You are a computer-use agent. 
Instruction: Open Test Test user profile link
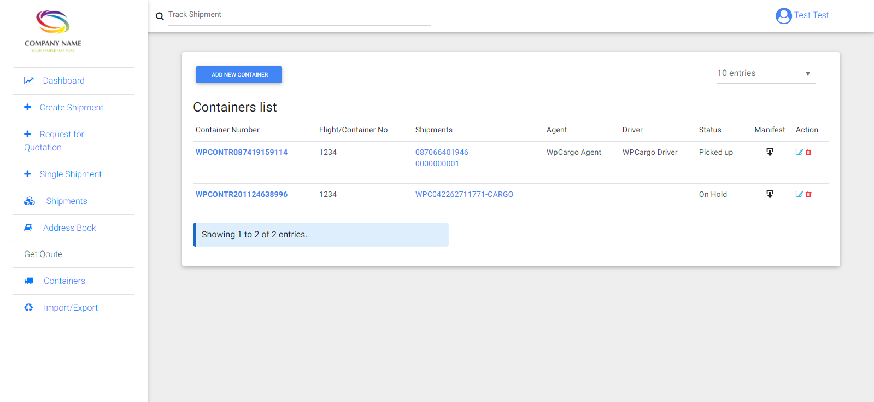(x=812, y=15)
